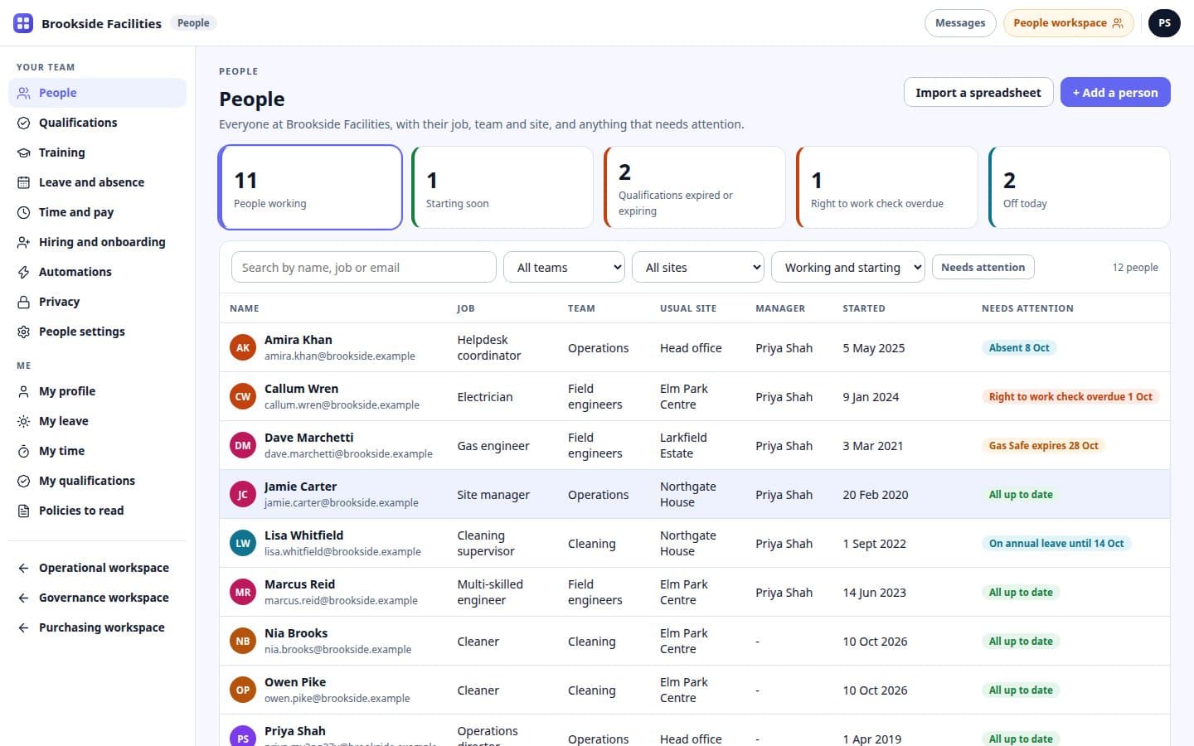Click Import a spreadsheet button
The height and width of the screenshot is (746, 1194).
978,92
